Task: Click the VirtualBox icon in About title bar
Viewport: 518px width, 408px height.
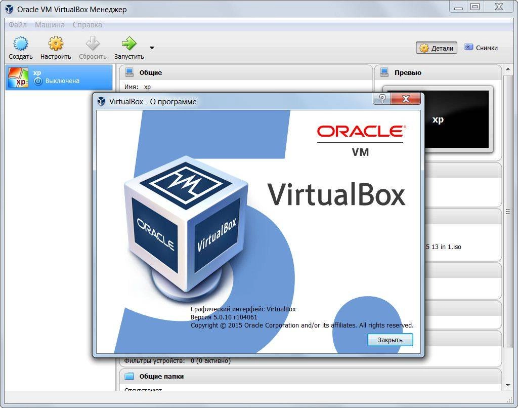Action: (x=101, y=101)
